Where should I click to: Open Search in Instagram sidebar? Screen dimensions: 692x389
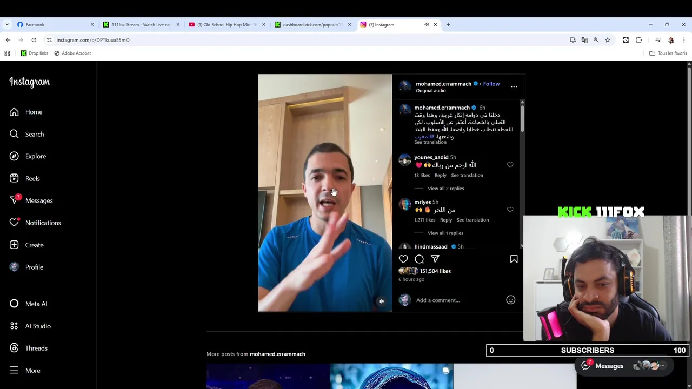coord(26,134)
